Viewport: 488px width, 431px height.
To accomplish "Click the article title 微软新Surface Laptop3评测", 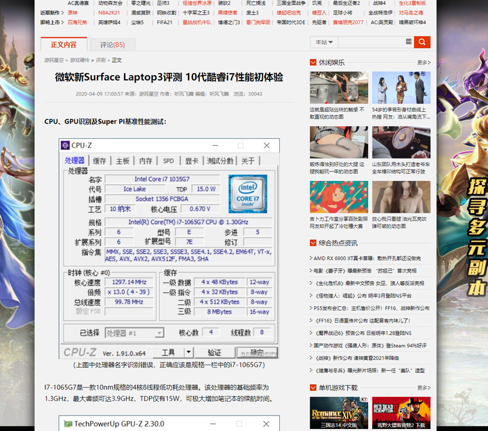I will tap(169, 77).
